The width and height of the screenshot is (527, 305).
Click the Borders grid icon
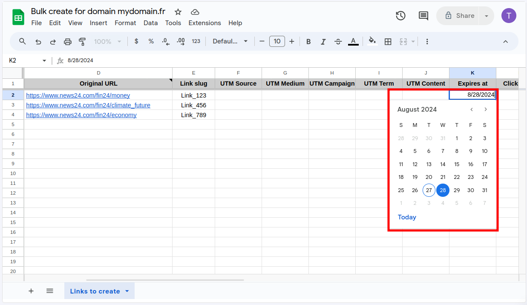point(388,41)
